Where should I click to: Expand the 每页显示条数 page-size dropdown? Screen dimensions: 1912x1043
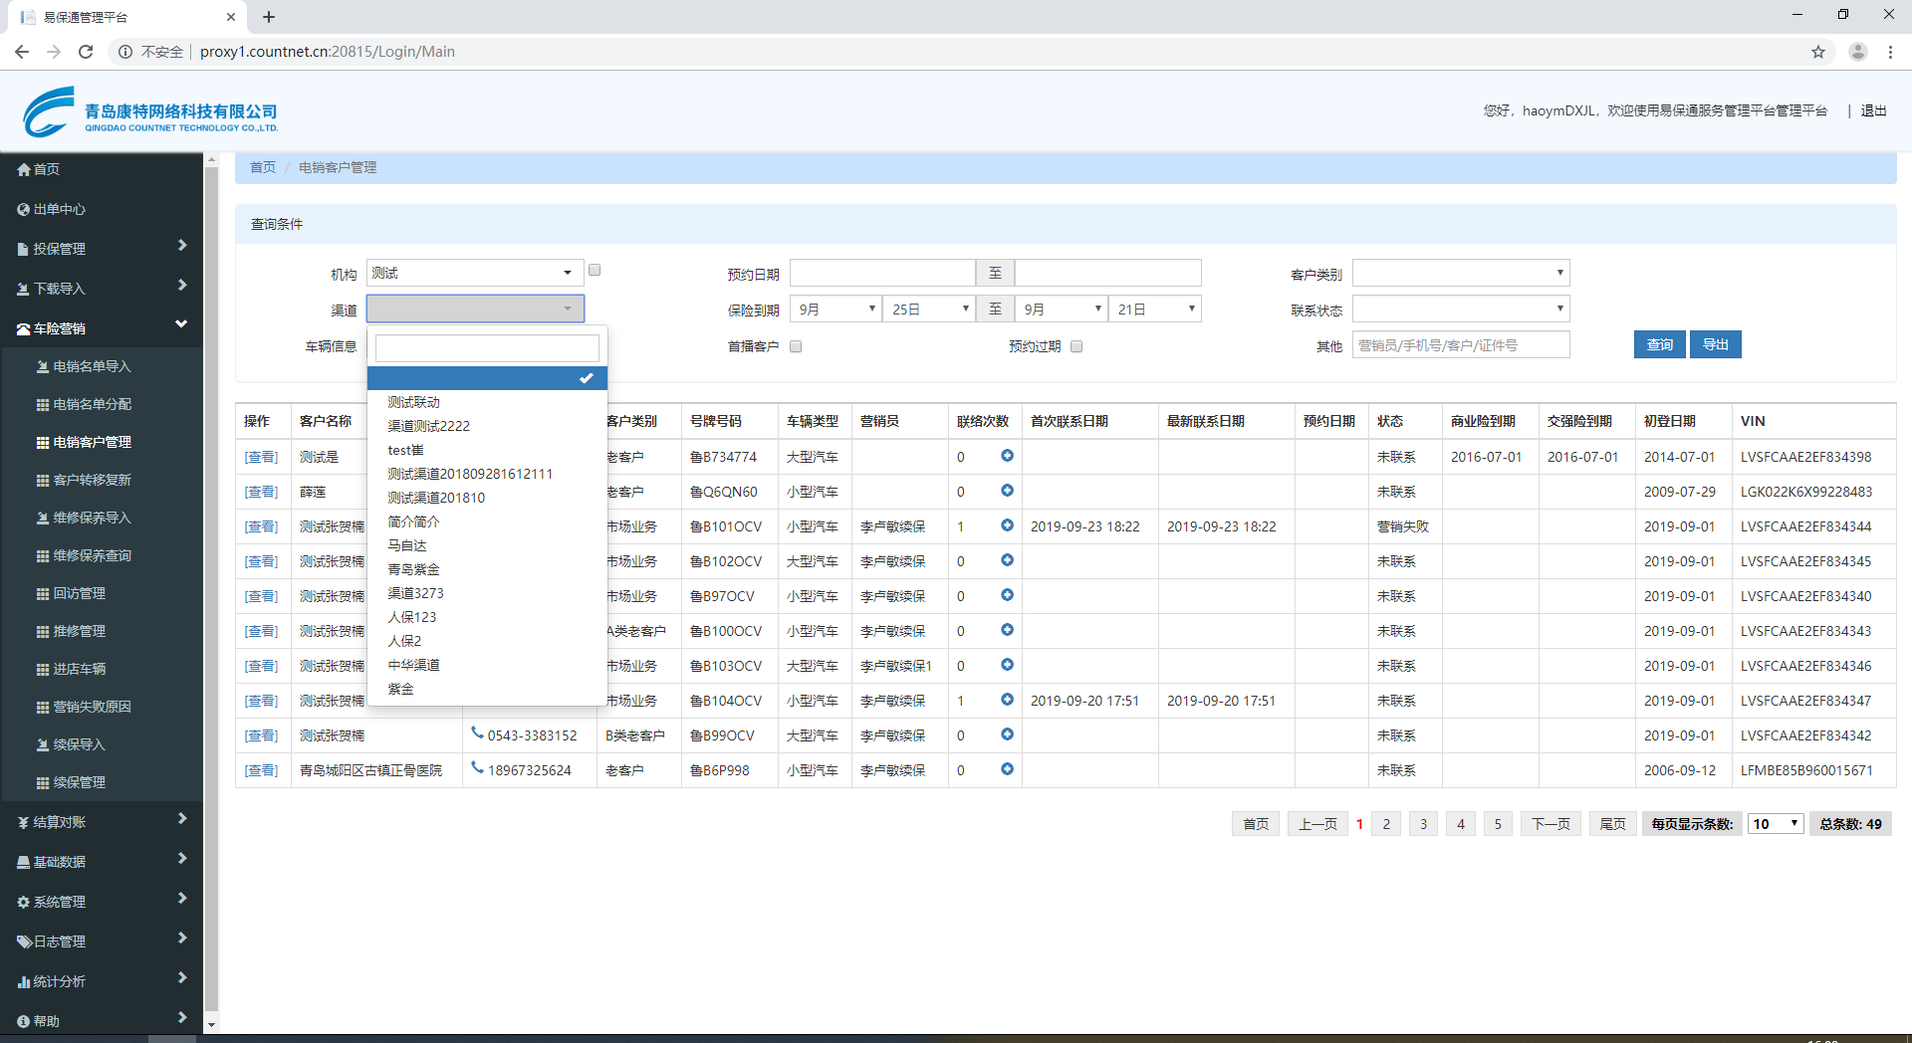coord(1776,824)
